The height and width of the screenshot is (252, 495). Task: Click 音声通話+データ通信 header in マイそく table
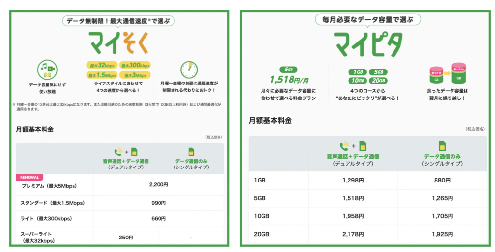click(126, 161)
